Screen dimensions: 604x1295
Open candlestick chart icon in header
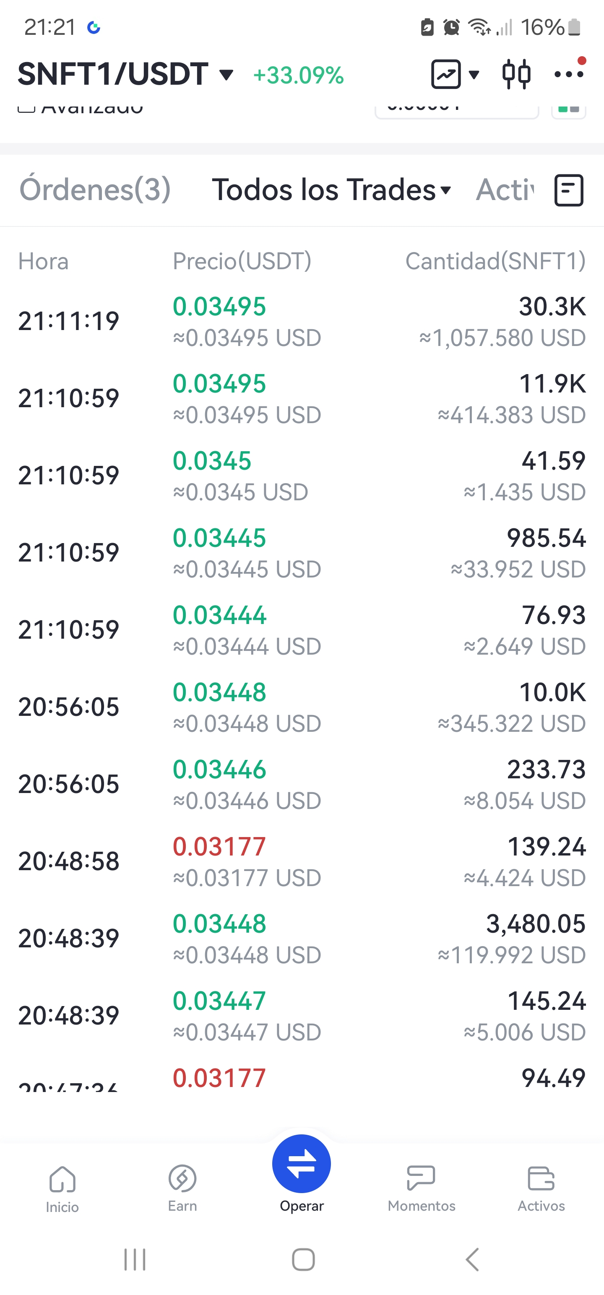click(x=516, y=74)
